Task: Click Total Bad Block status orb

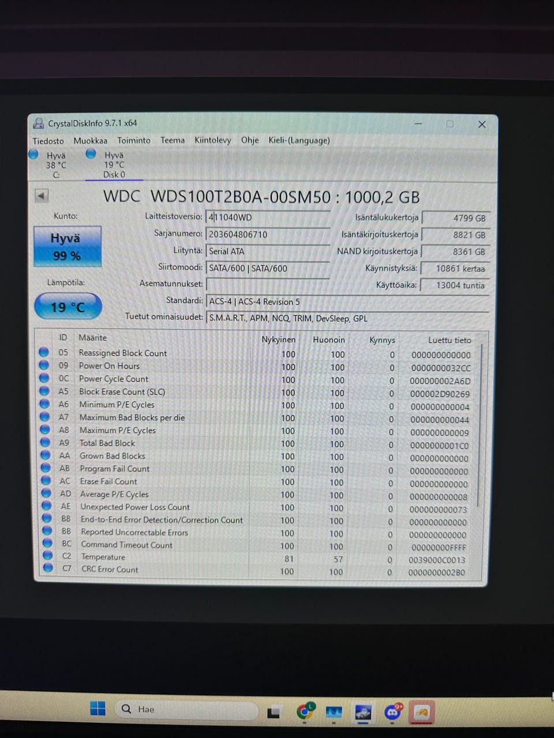Action: point(45,443)
